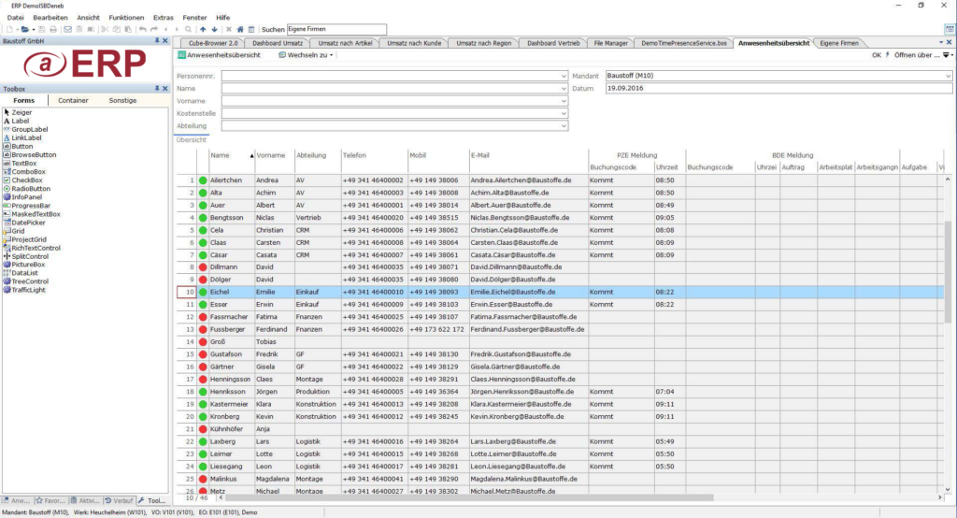
Task: Click the home icon in the toolbar
Action: point(240,30)
